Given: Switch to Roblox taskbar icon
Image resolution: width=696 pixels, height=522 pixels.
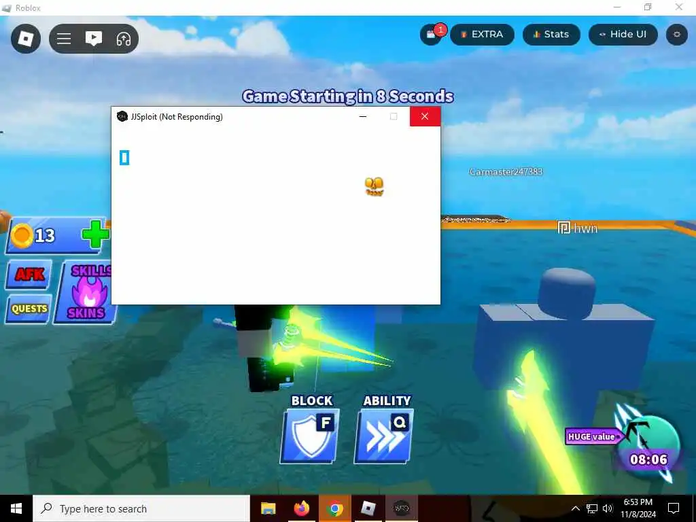Looking at the screenshot, I should pyautogui.click(x=368, y=508).
